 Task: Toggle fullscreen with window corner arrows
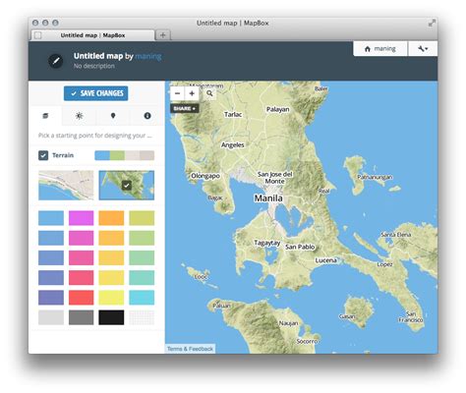click(433, 23)
